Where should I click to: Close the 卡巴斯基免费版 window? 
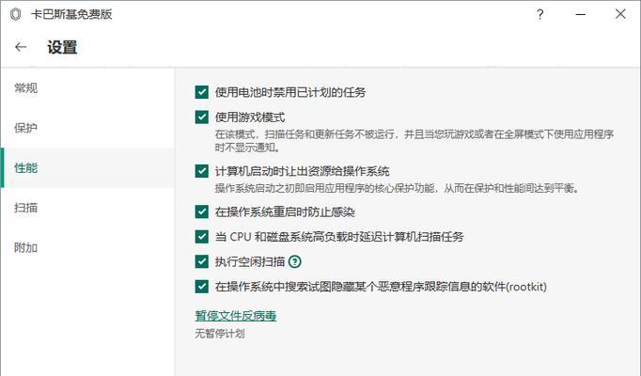pos(620,14)
